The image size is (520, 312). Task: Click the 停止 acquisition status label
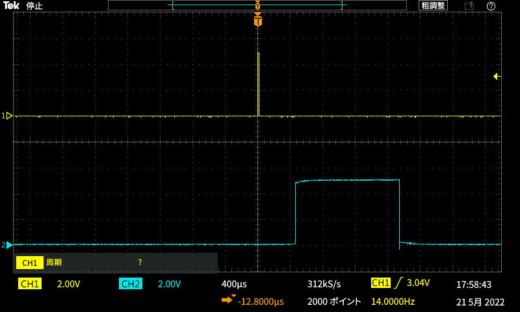34,6
